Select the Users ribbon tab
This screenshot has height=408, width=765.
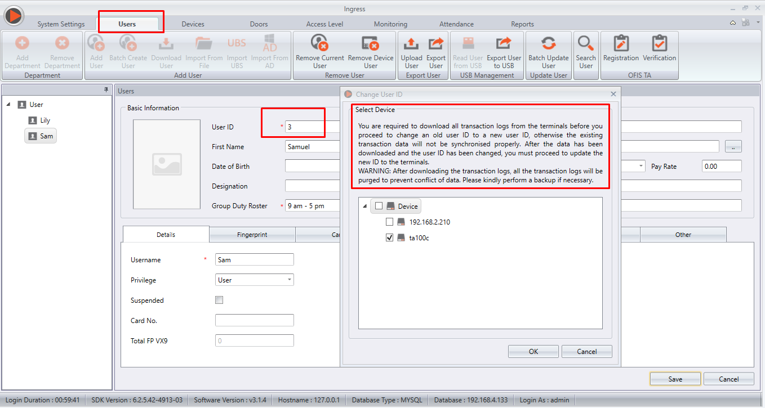click(x=127, y=24)
